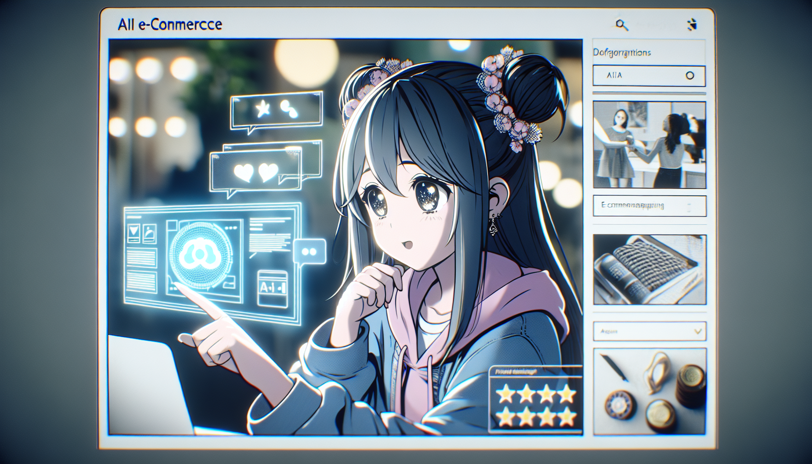Select the radio circle in the AIIA box
812x464 pixels.
(690, 76)
